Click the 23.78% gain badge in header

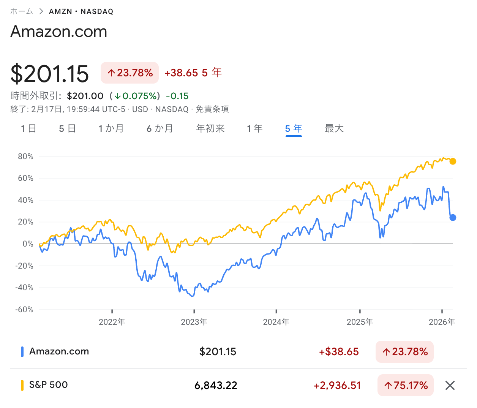tap(130, 73)
